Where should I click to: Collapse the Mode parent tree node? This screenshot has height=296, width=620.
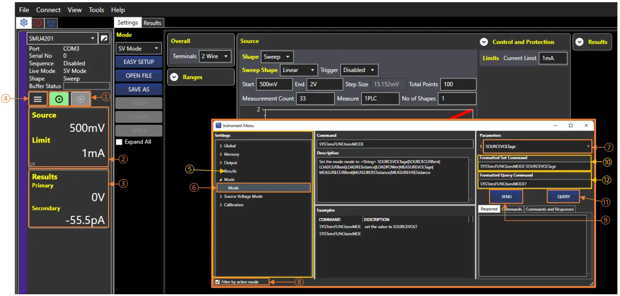click(x=221, y=180)
